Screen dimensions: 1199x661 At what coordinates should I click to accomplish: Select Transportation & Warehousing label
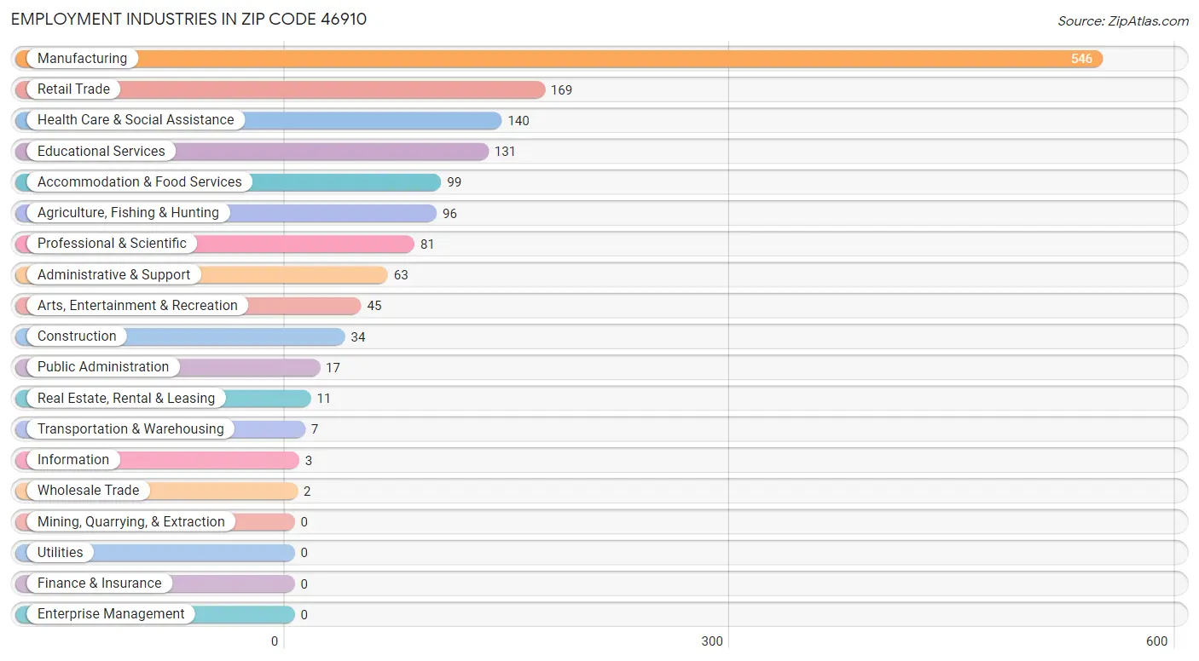130,429
